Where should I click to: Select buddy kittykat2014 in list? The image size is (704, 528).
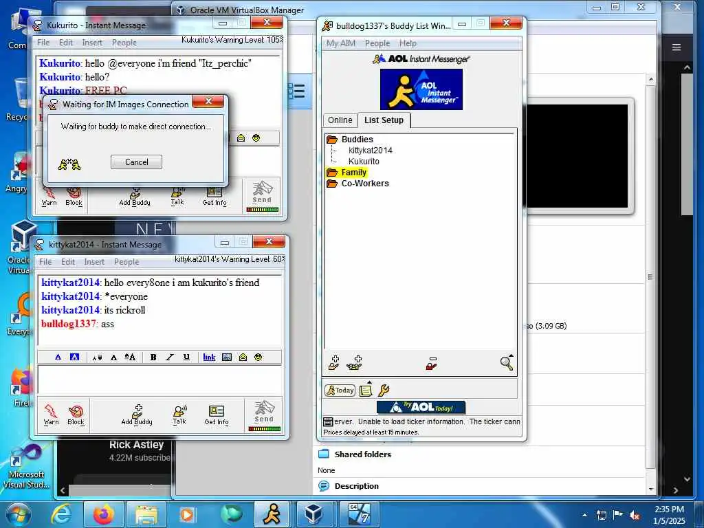371,151
